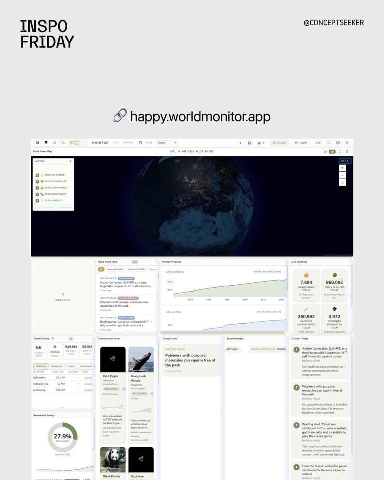This screenshot has height=480, width=384.
Task: Toggle fullscreen icon beside the Link button
Action: [329, 142]
